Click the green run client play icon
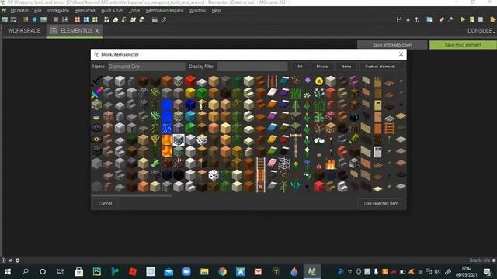497x279 pixels. click(x=463, y=19)
